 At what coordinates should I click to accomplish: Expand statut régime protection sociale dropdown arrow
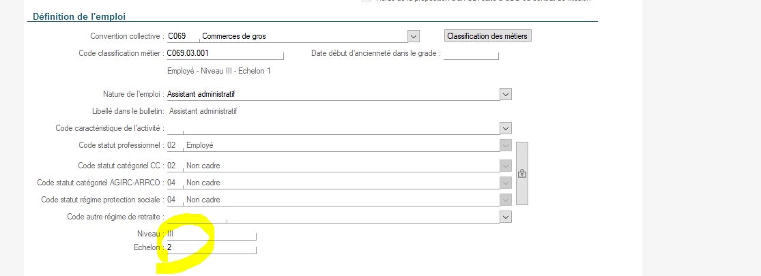click(x=505, y=200)
